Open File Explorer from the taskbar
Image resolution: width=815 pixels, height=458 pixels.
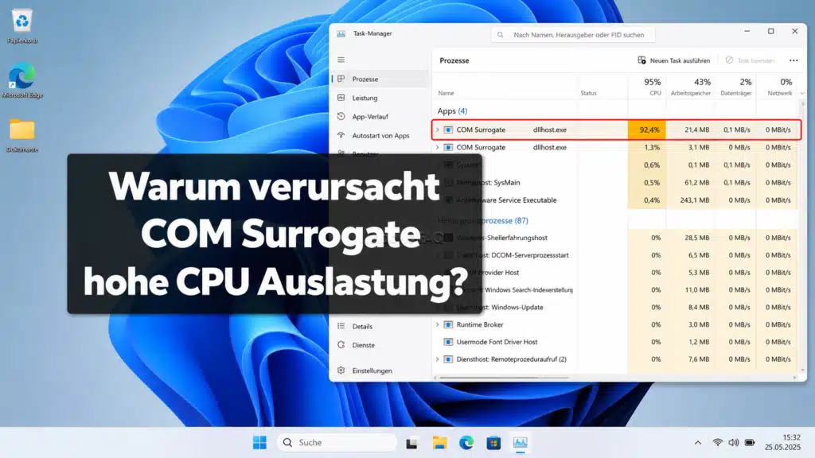pos(439,442)
